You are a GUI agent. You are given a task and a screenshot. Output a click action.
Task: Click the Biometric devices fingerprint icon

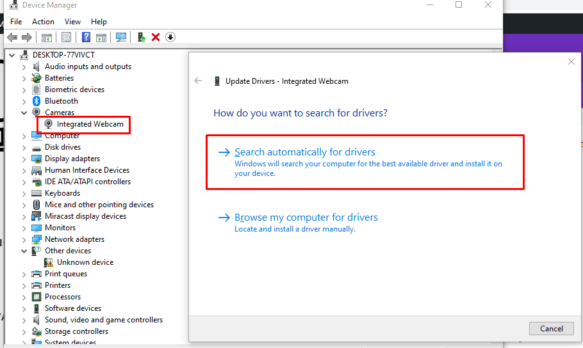pyautogui.click(x=37, y=90)
